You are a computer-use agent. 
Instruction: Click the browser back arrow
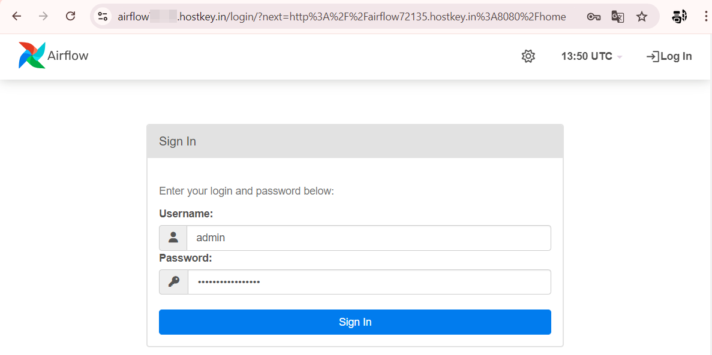[17, 16]
